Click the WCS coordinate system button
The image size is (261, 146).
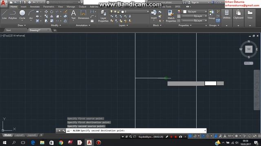pyautogui.click(x=248, y=63)
